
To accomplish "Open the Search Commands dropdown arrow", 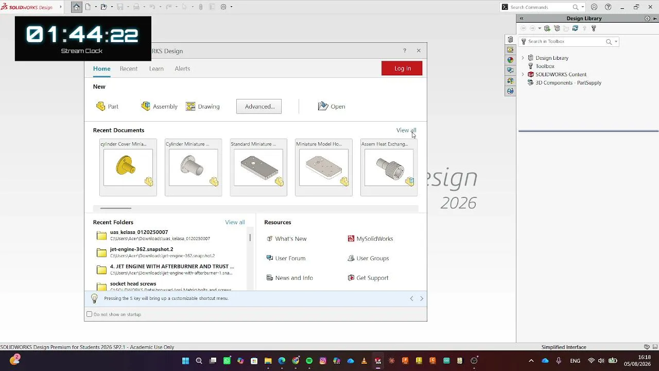I will tap(582, 7).
